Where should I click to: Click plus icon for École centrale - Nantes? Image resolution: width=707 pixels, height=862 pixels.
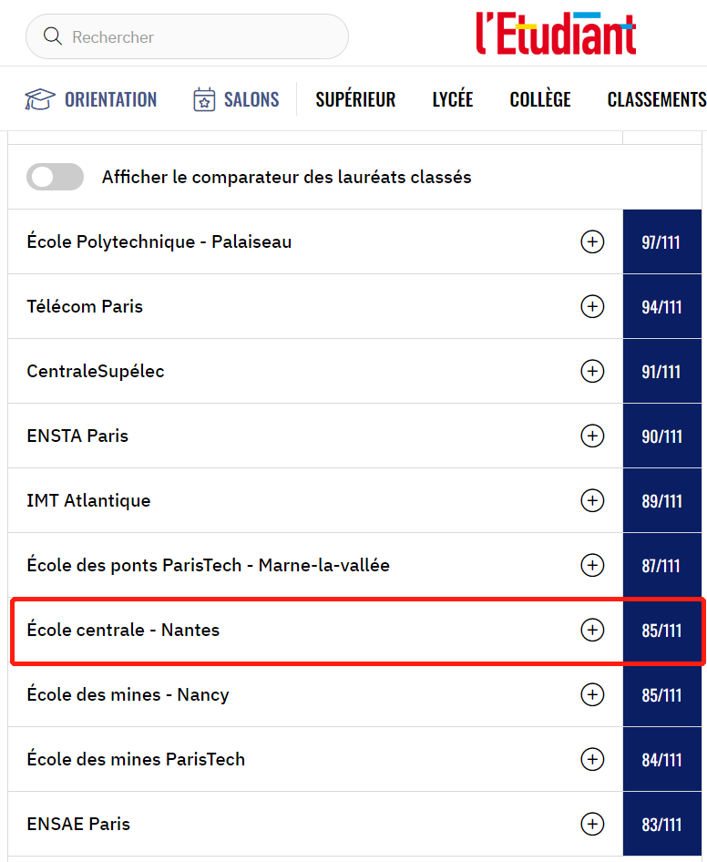[x=592, y=630]
